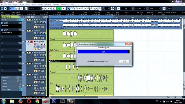185x104 pixels.
Task: Solo the Audio 01 track
Action: (32, 20)
